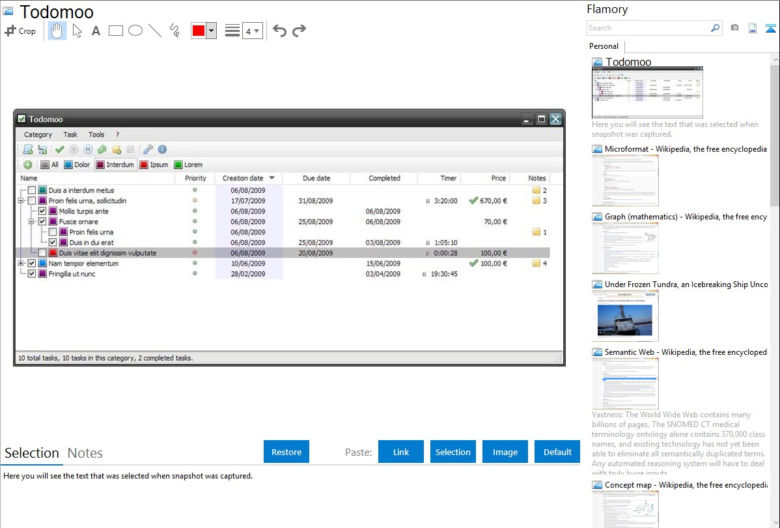The height and width of the screenshot is (528, 780).
Task: Uncheck the Nam tempor elementum checkbox
Action: pos(32,263)
